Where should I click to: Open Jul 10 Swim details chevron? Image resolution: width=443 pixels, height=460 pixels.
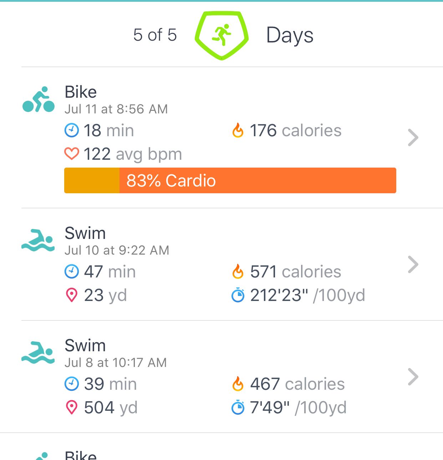coord(413,265)
